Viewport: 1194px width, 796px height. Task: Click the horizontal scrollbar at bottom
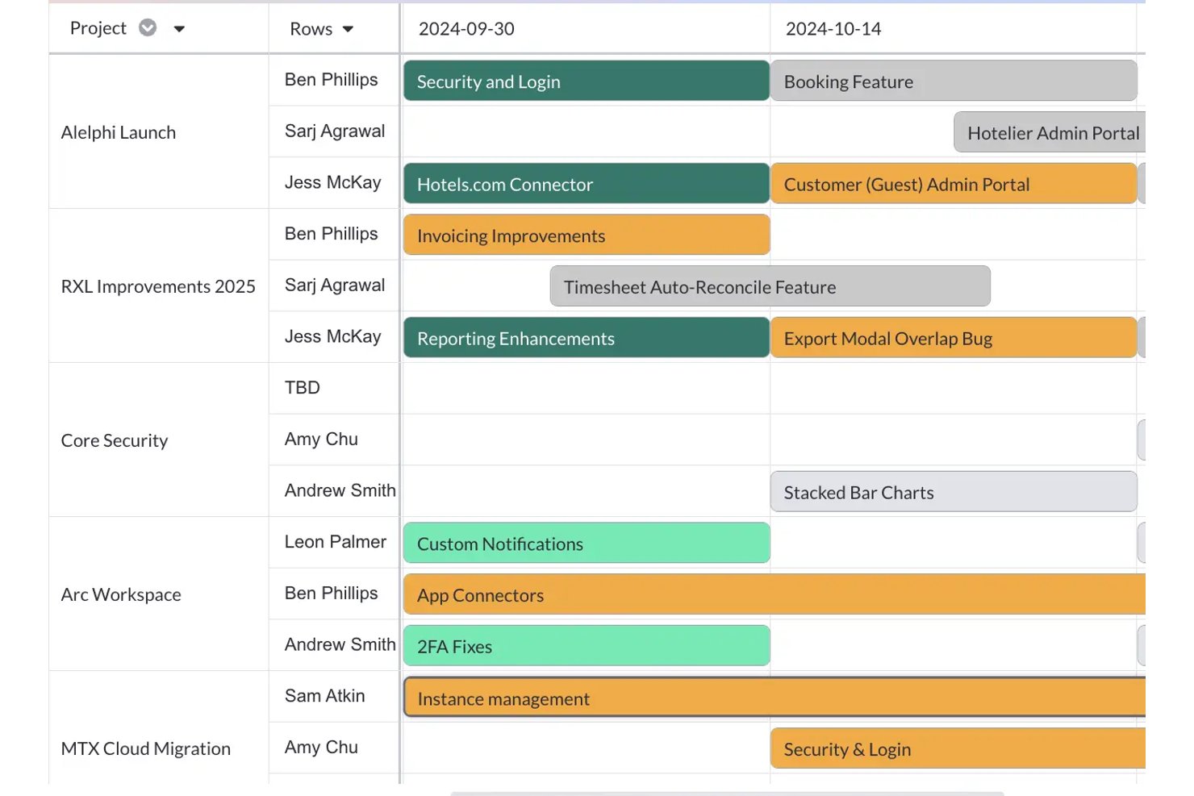tap(727, 794)
